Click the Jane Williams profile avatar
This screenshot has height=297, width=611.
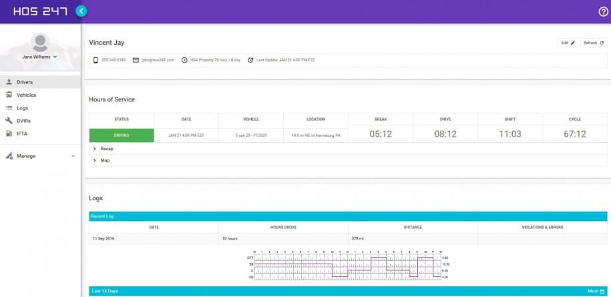(x=40, y=43)
